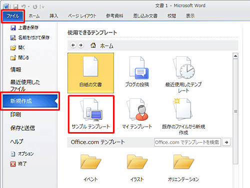Select ヘルプ in the backstage menu

pos(16,142)
